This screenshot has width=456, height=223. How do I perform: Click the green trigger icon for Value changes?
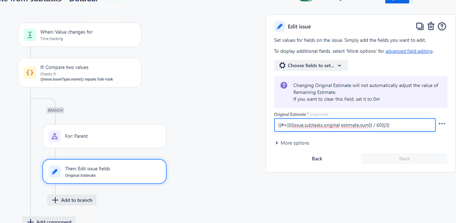30,35
